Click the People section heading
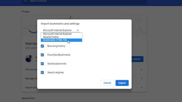Viewport: 182px width, 102px height. 25,12
